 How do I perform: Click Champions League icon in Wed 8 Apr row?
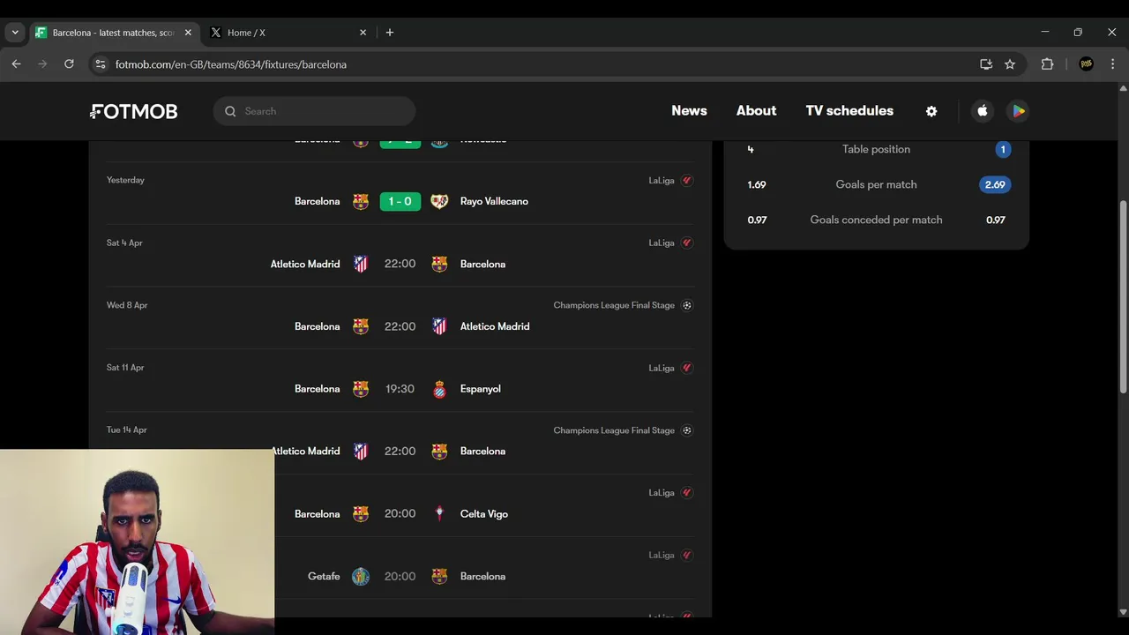click(x=687, y=305)
